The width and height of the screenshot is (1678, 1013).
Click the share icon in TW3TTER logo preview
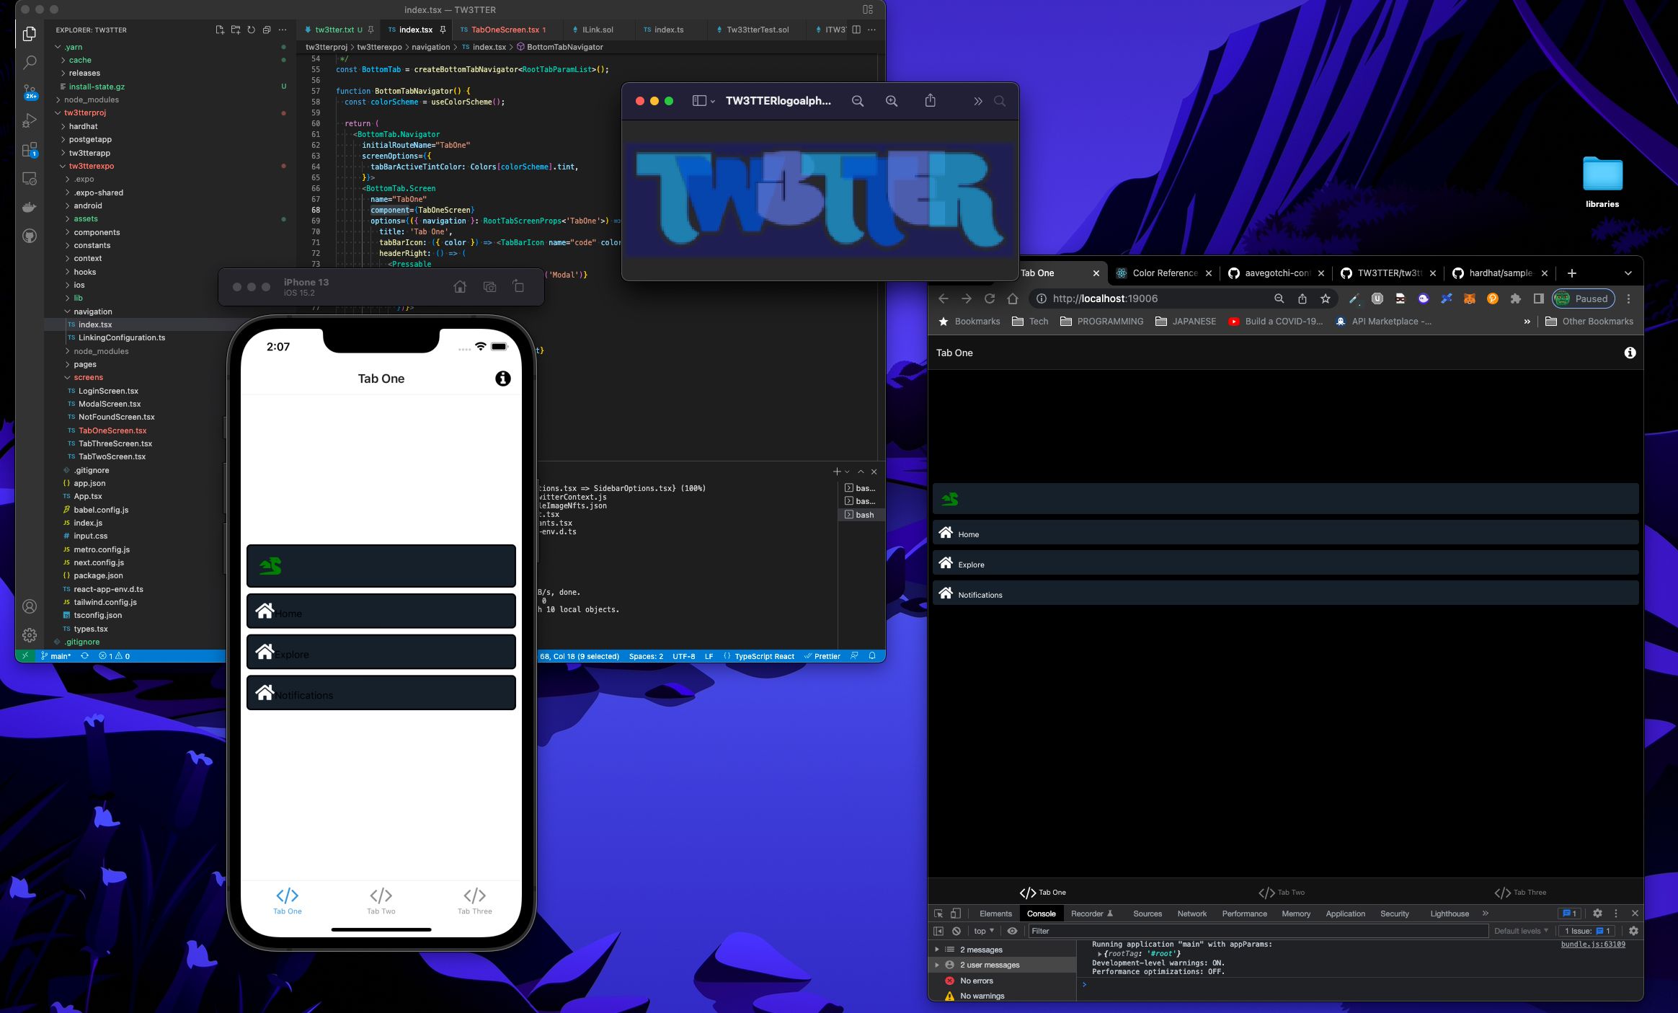coord(933,101)
